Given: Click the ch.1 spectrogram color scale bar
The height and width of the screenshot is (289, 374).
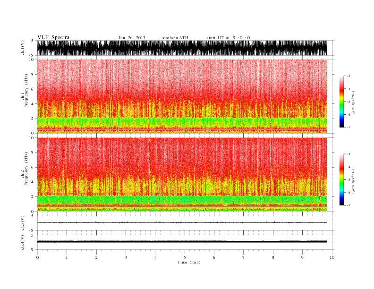Looking at the screenshot, I should point(341,102).
